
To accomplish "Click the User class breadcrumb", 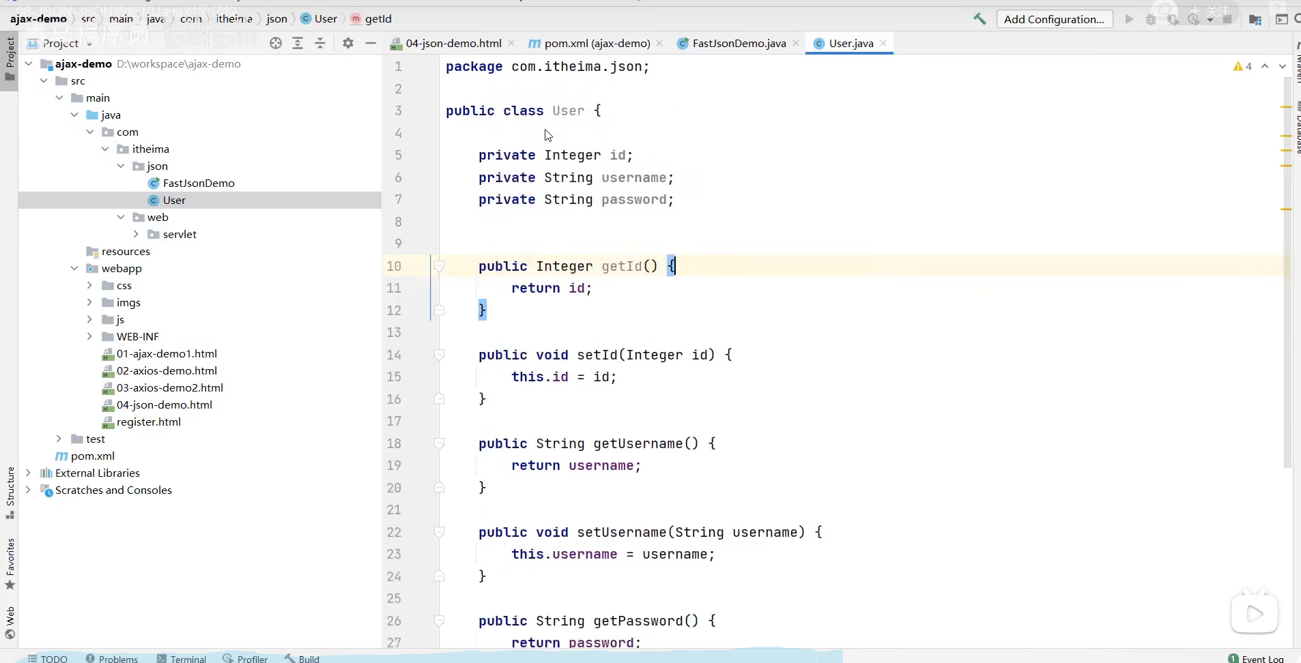I will coord(319,19).
